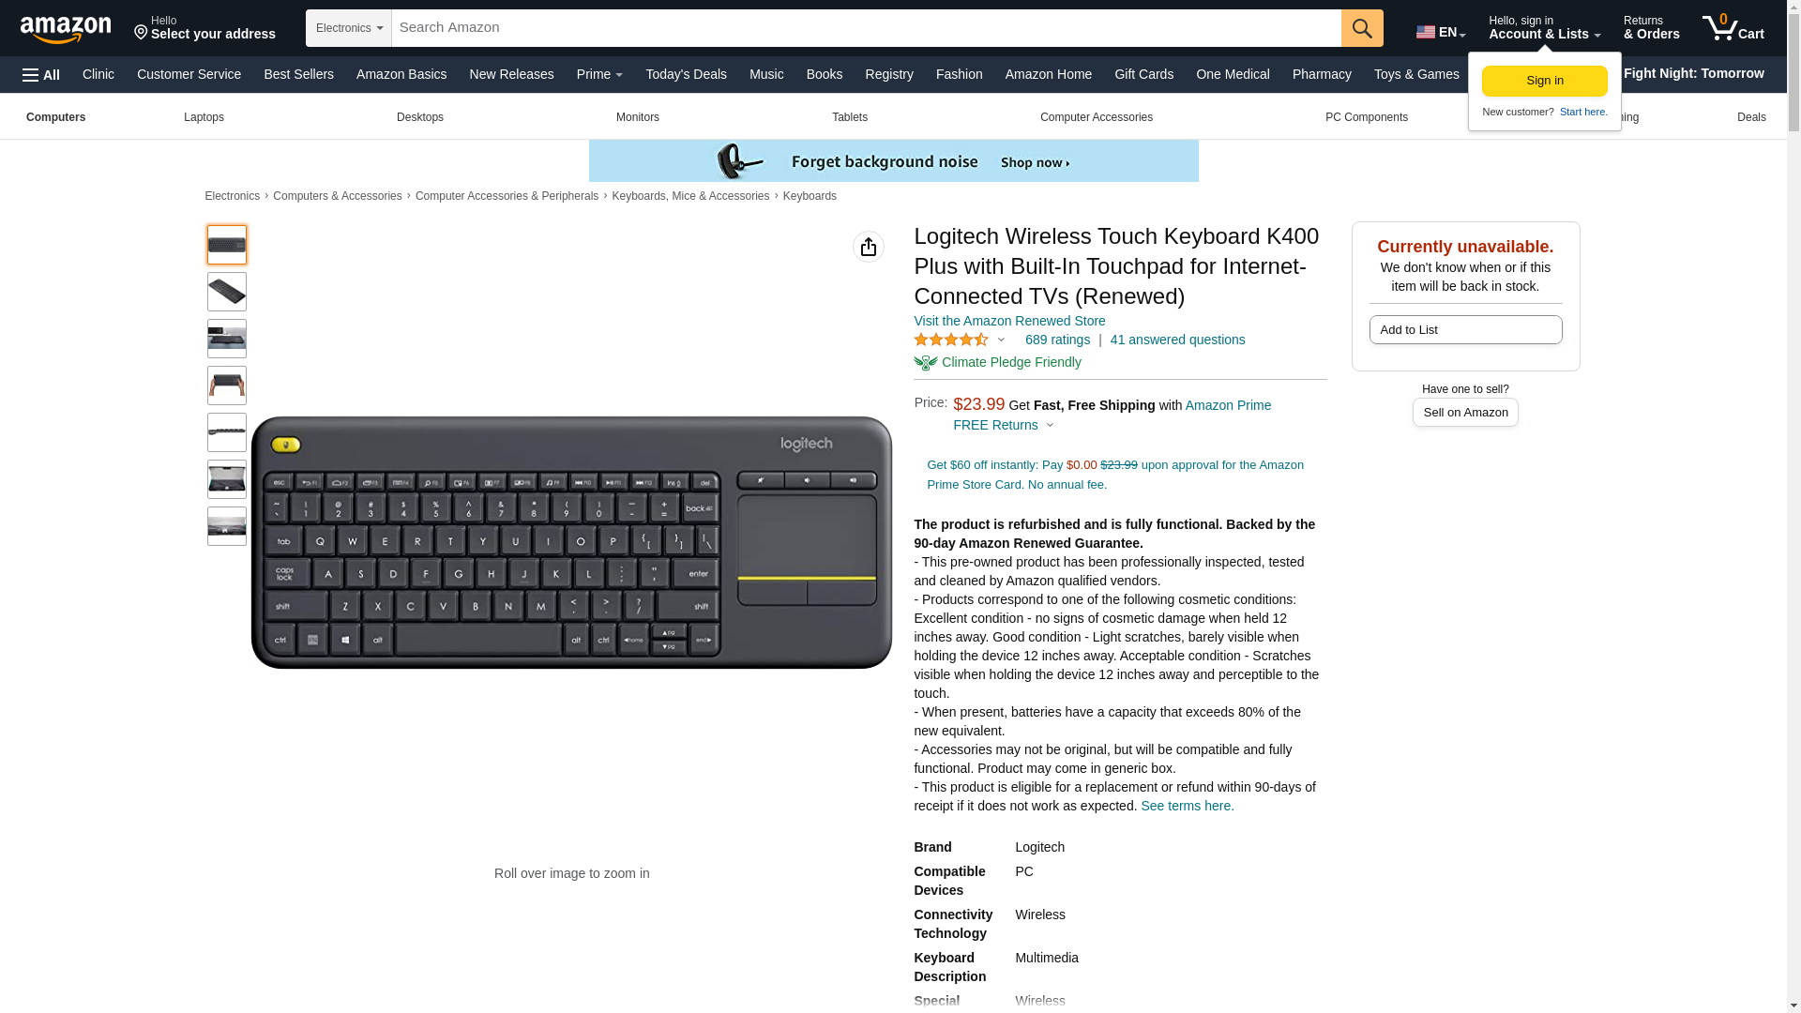Screen dimensions: 1801x1013
Task: Click the Add to List button
Action: point(1465,330)
